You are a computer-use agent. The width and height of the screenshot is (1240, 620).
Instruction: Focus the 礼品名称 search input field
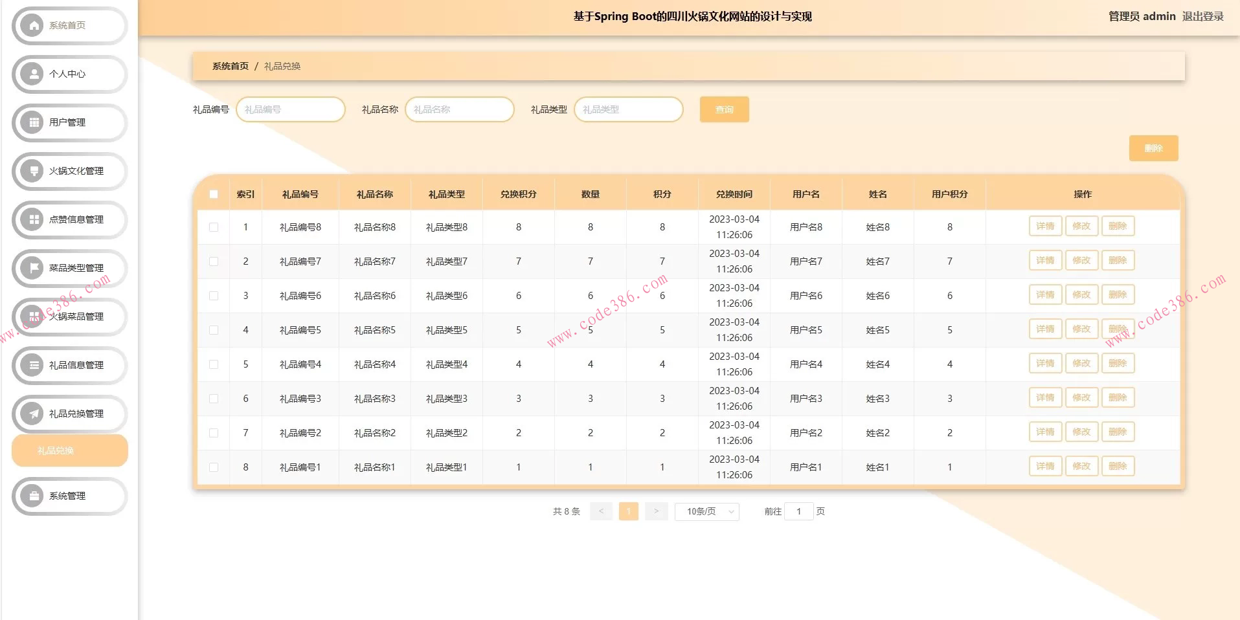(x=460, y=110)
